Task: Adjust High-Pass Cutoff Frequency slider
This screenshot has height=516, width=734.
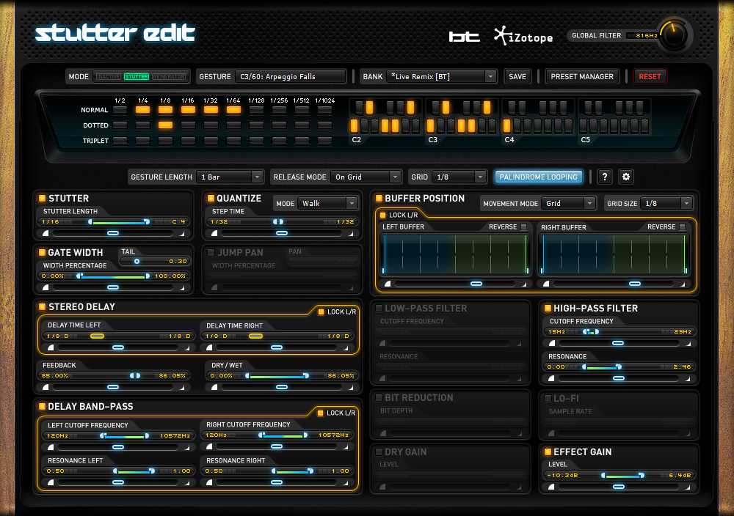Action: pyautogui.click(x=591, y=331)
